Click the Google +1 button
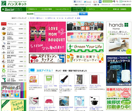Image resolution: width=133 pixels, height=111 pixels. click(95, 2)
